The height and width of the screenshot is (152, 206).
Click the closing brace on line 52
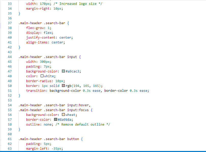[19, 96]
